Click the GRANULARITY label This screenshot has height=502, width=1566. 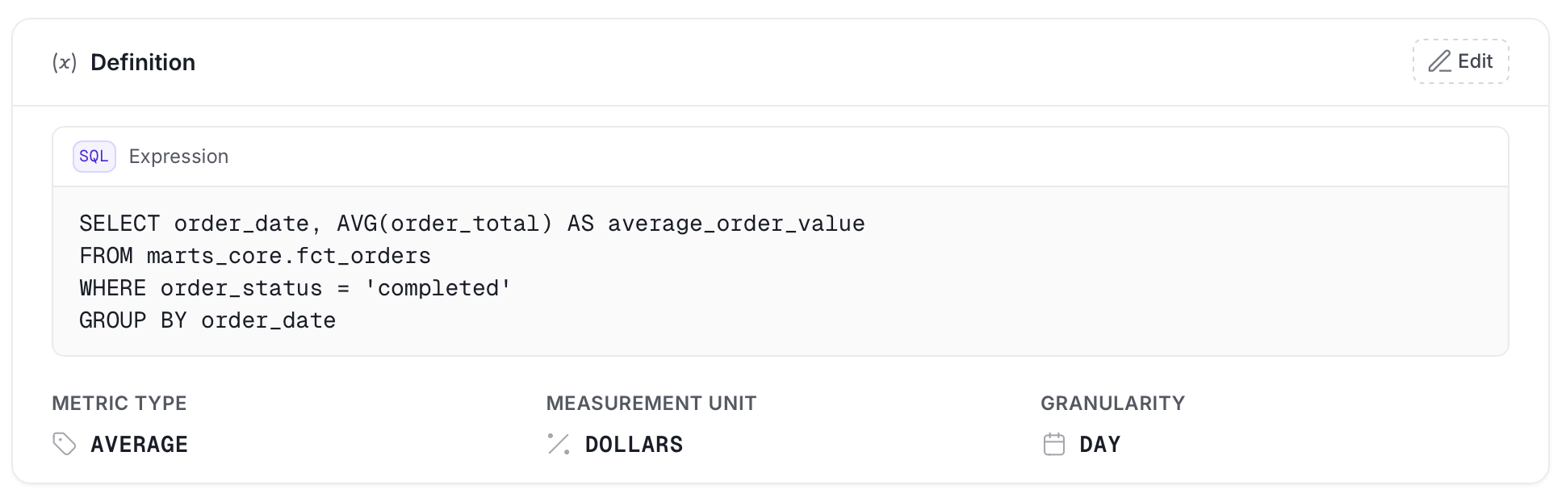[x=1112, y=403]
